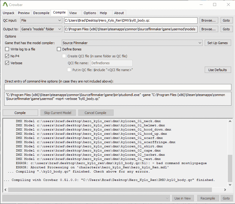
Task: Switch to the Unpack tab
Action: [x=8, y=13]
